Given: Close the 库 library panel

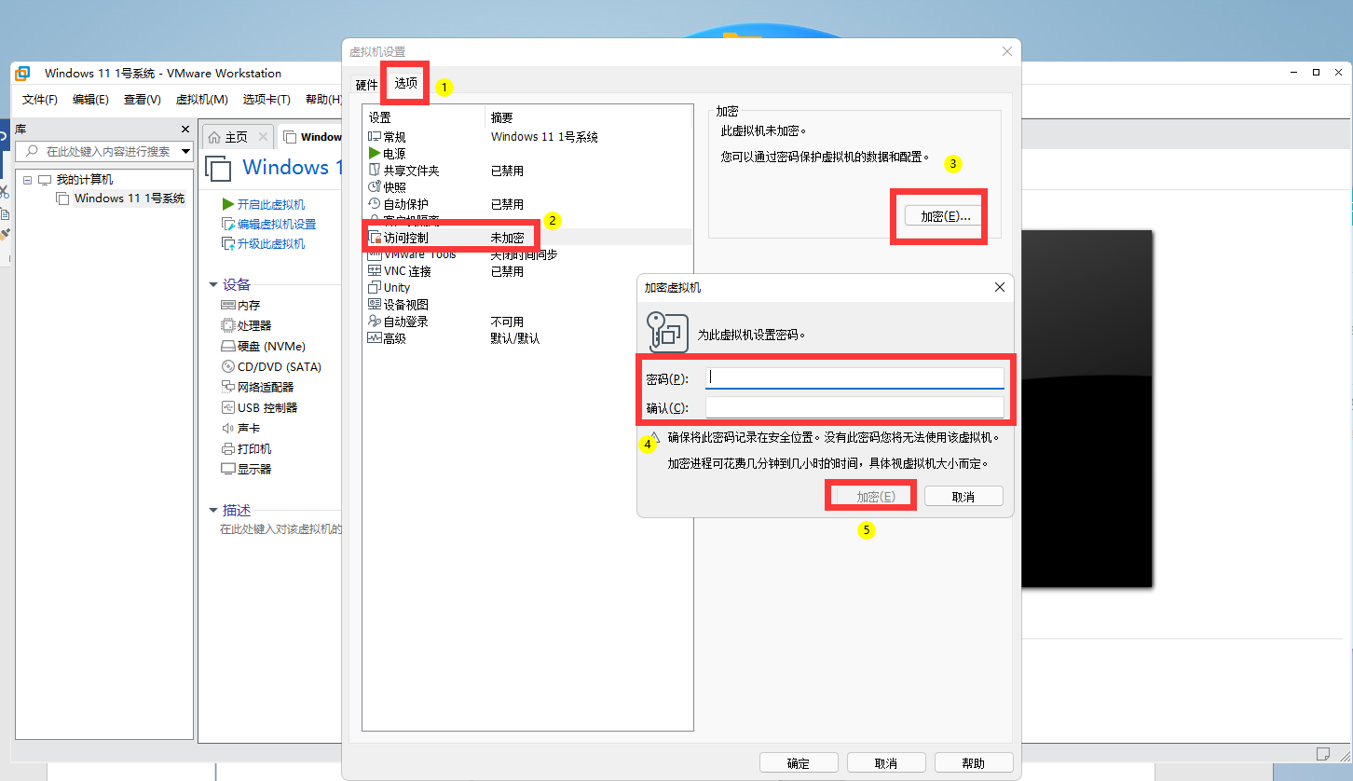Looking at the screenshot, I should point(184,130).
